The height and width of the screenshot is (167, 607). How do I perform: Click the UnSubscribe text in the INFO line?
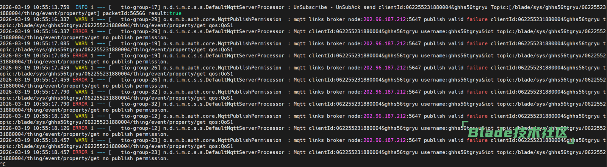click(310, 7)
